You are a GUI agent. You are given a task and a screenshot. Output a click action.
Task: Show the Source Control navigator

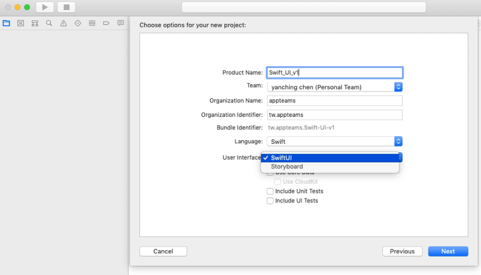click(x=21, y=23)
